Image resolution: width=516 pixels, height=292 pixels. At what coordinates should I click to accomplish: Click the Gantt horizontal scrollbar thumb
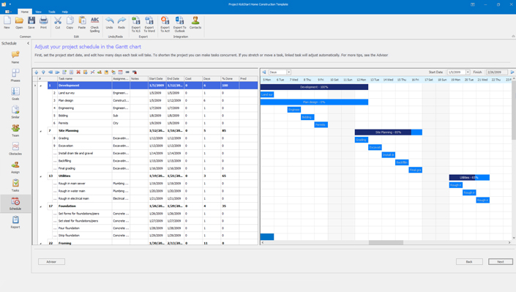tap(386, 243)
